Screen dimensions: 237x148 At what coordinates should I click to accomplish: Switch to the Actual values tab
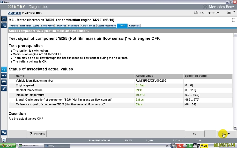[47, 26]
